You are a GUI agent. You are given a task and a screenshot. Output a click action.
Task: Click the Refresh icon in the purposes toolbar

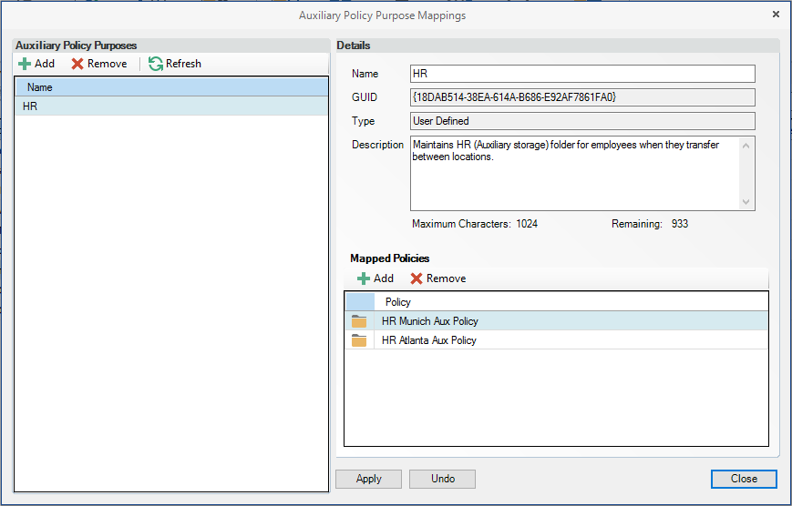156,64
